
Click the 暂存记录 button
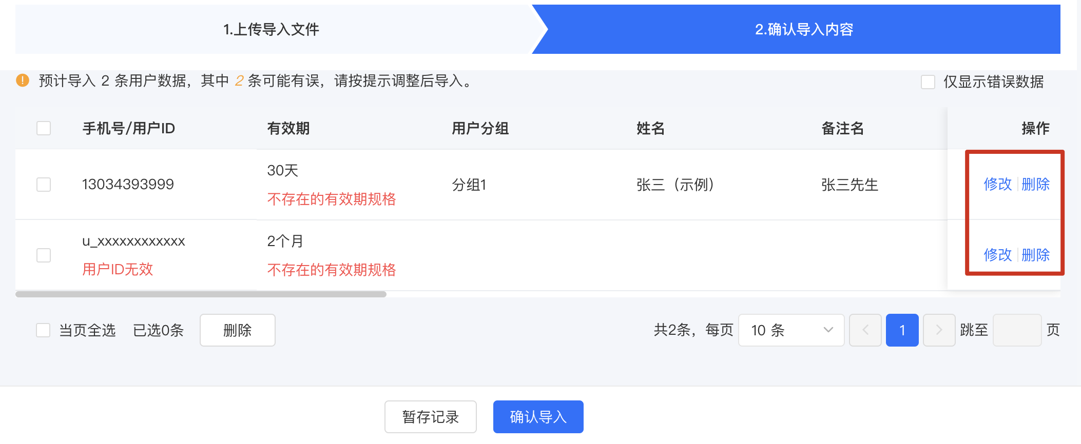(431, 417)
